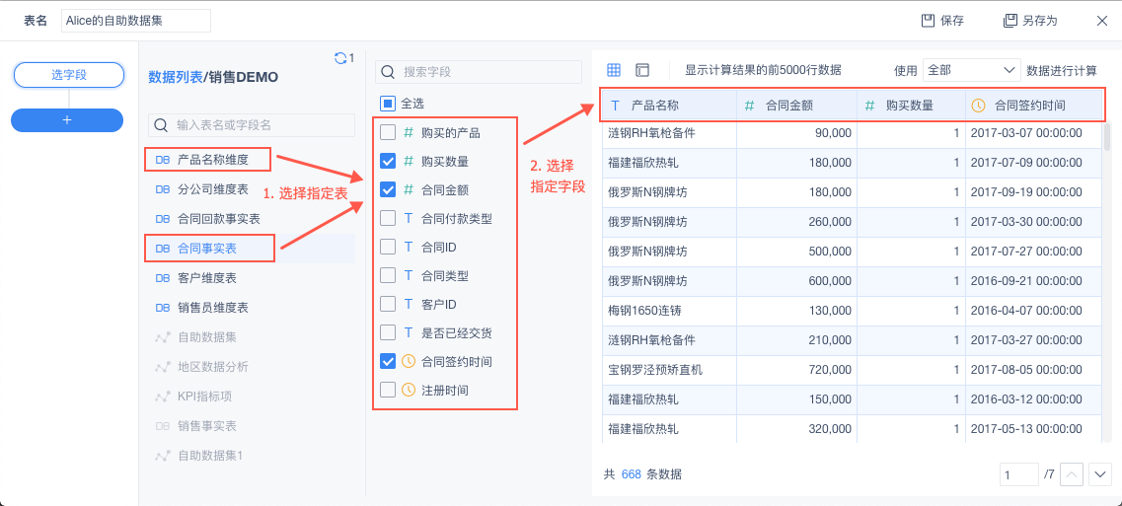Click the search icon in field search box

click(389, 72)
